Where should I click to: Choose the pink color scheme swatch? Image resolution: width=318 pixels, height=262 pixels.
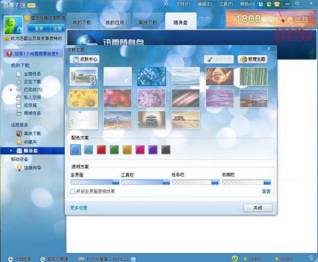pos(140,150)
